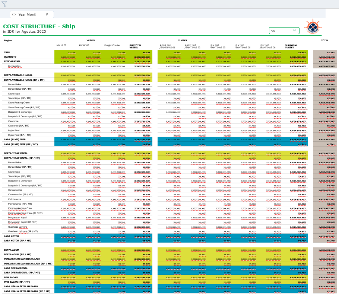Select the LABA USAHA SETELAH PAJAK (RP / MT) label
339x295 pixels.
[x=27, y=291]
